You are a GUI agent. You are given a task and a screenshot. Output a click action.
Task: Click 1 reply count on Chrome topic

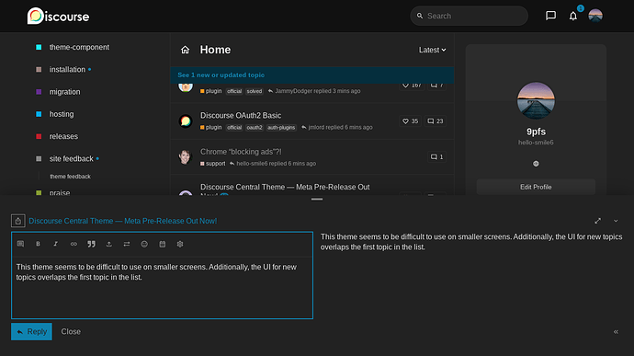(x=436, y=156)
